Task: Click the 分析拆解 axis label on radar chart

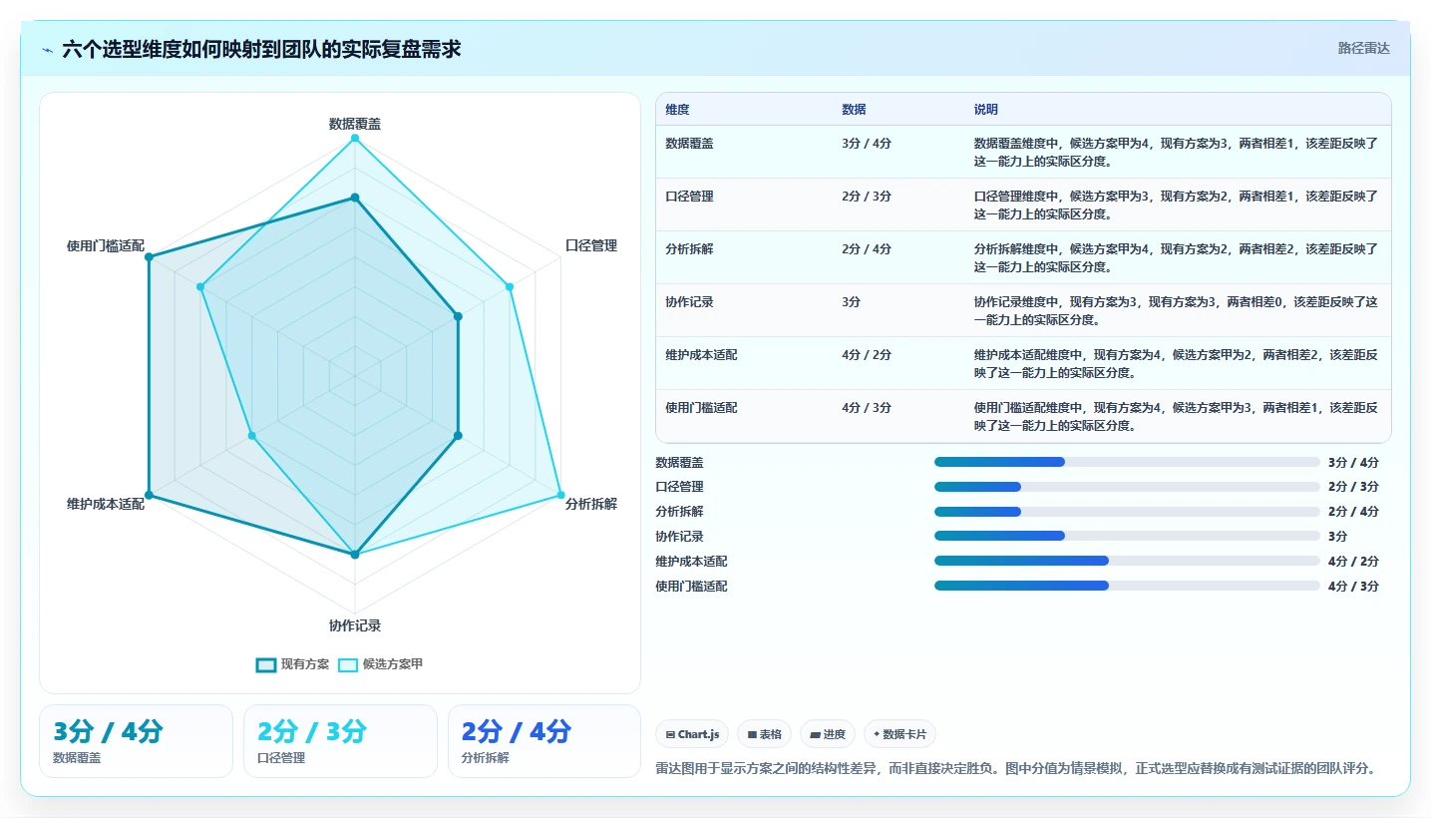Action: pos(591,504)
